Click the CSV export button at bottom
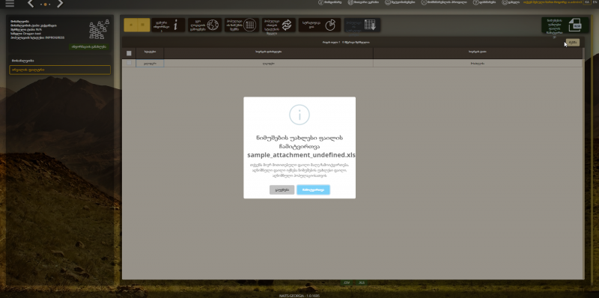This screenshot has height=298, width=599. pyautogui.click(x=347, y=283)
